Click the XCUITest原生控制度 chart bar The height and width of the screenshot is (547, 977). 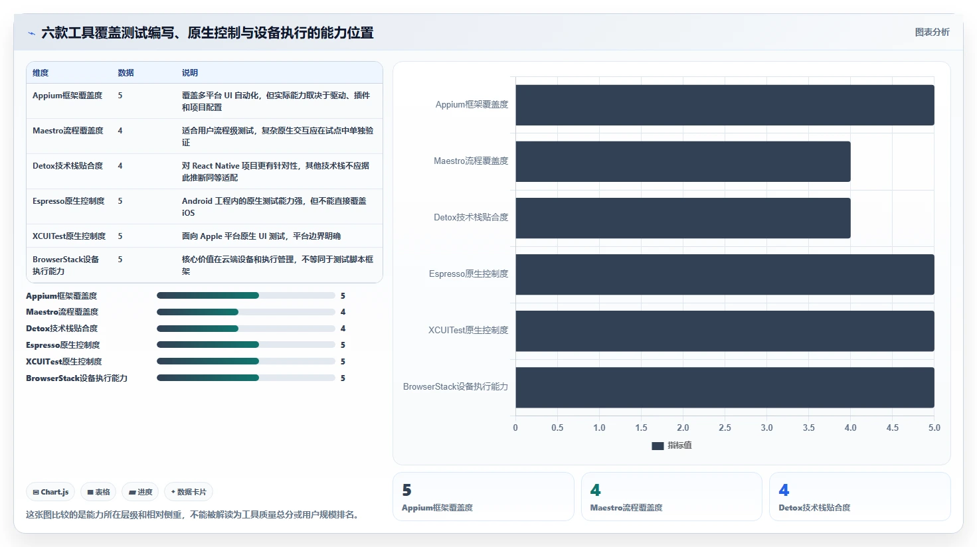(x=725, y=331)
